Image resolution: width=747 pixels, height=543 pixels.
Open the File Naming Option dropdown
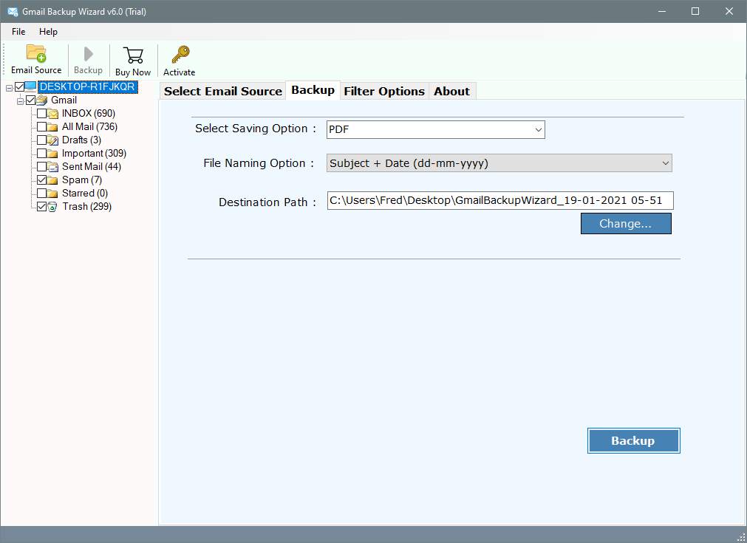tap(499, 163)
